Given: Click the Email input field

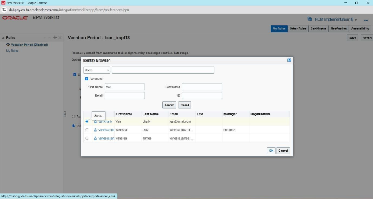Looking at the screenshot, I should point(125,96).
